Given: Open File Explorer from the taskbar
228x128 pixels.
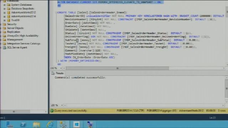Looking at the screenshot, I should [36, 124].
